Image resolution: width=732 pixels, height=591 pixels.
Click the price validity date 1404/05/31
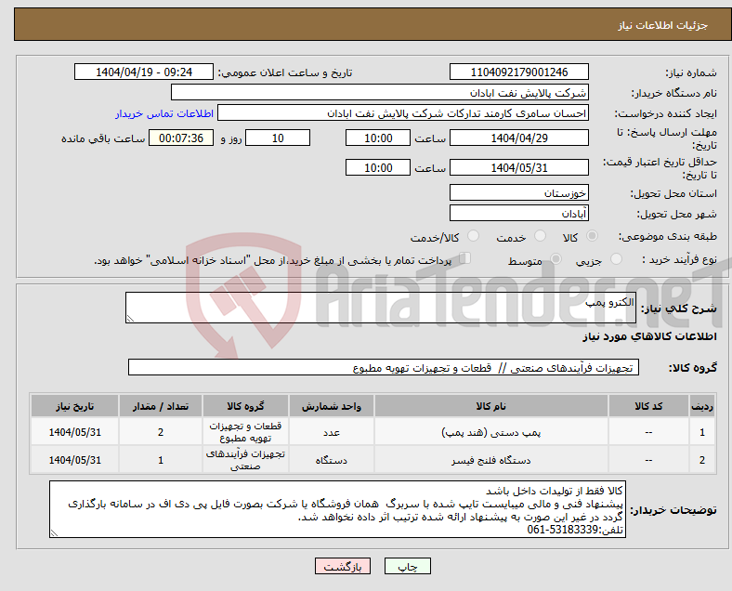[x=519, y=167]
